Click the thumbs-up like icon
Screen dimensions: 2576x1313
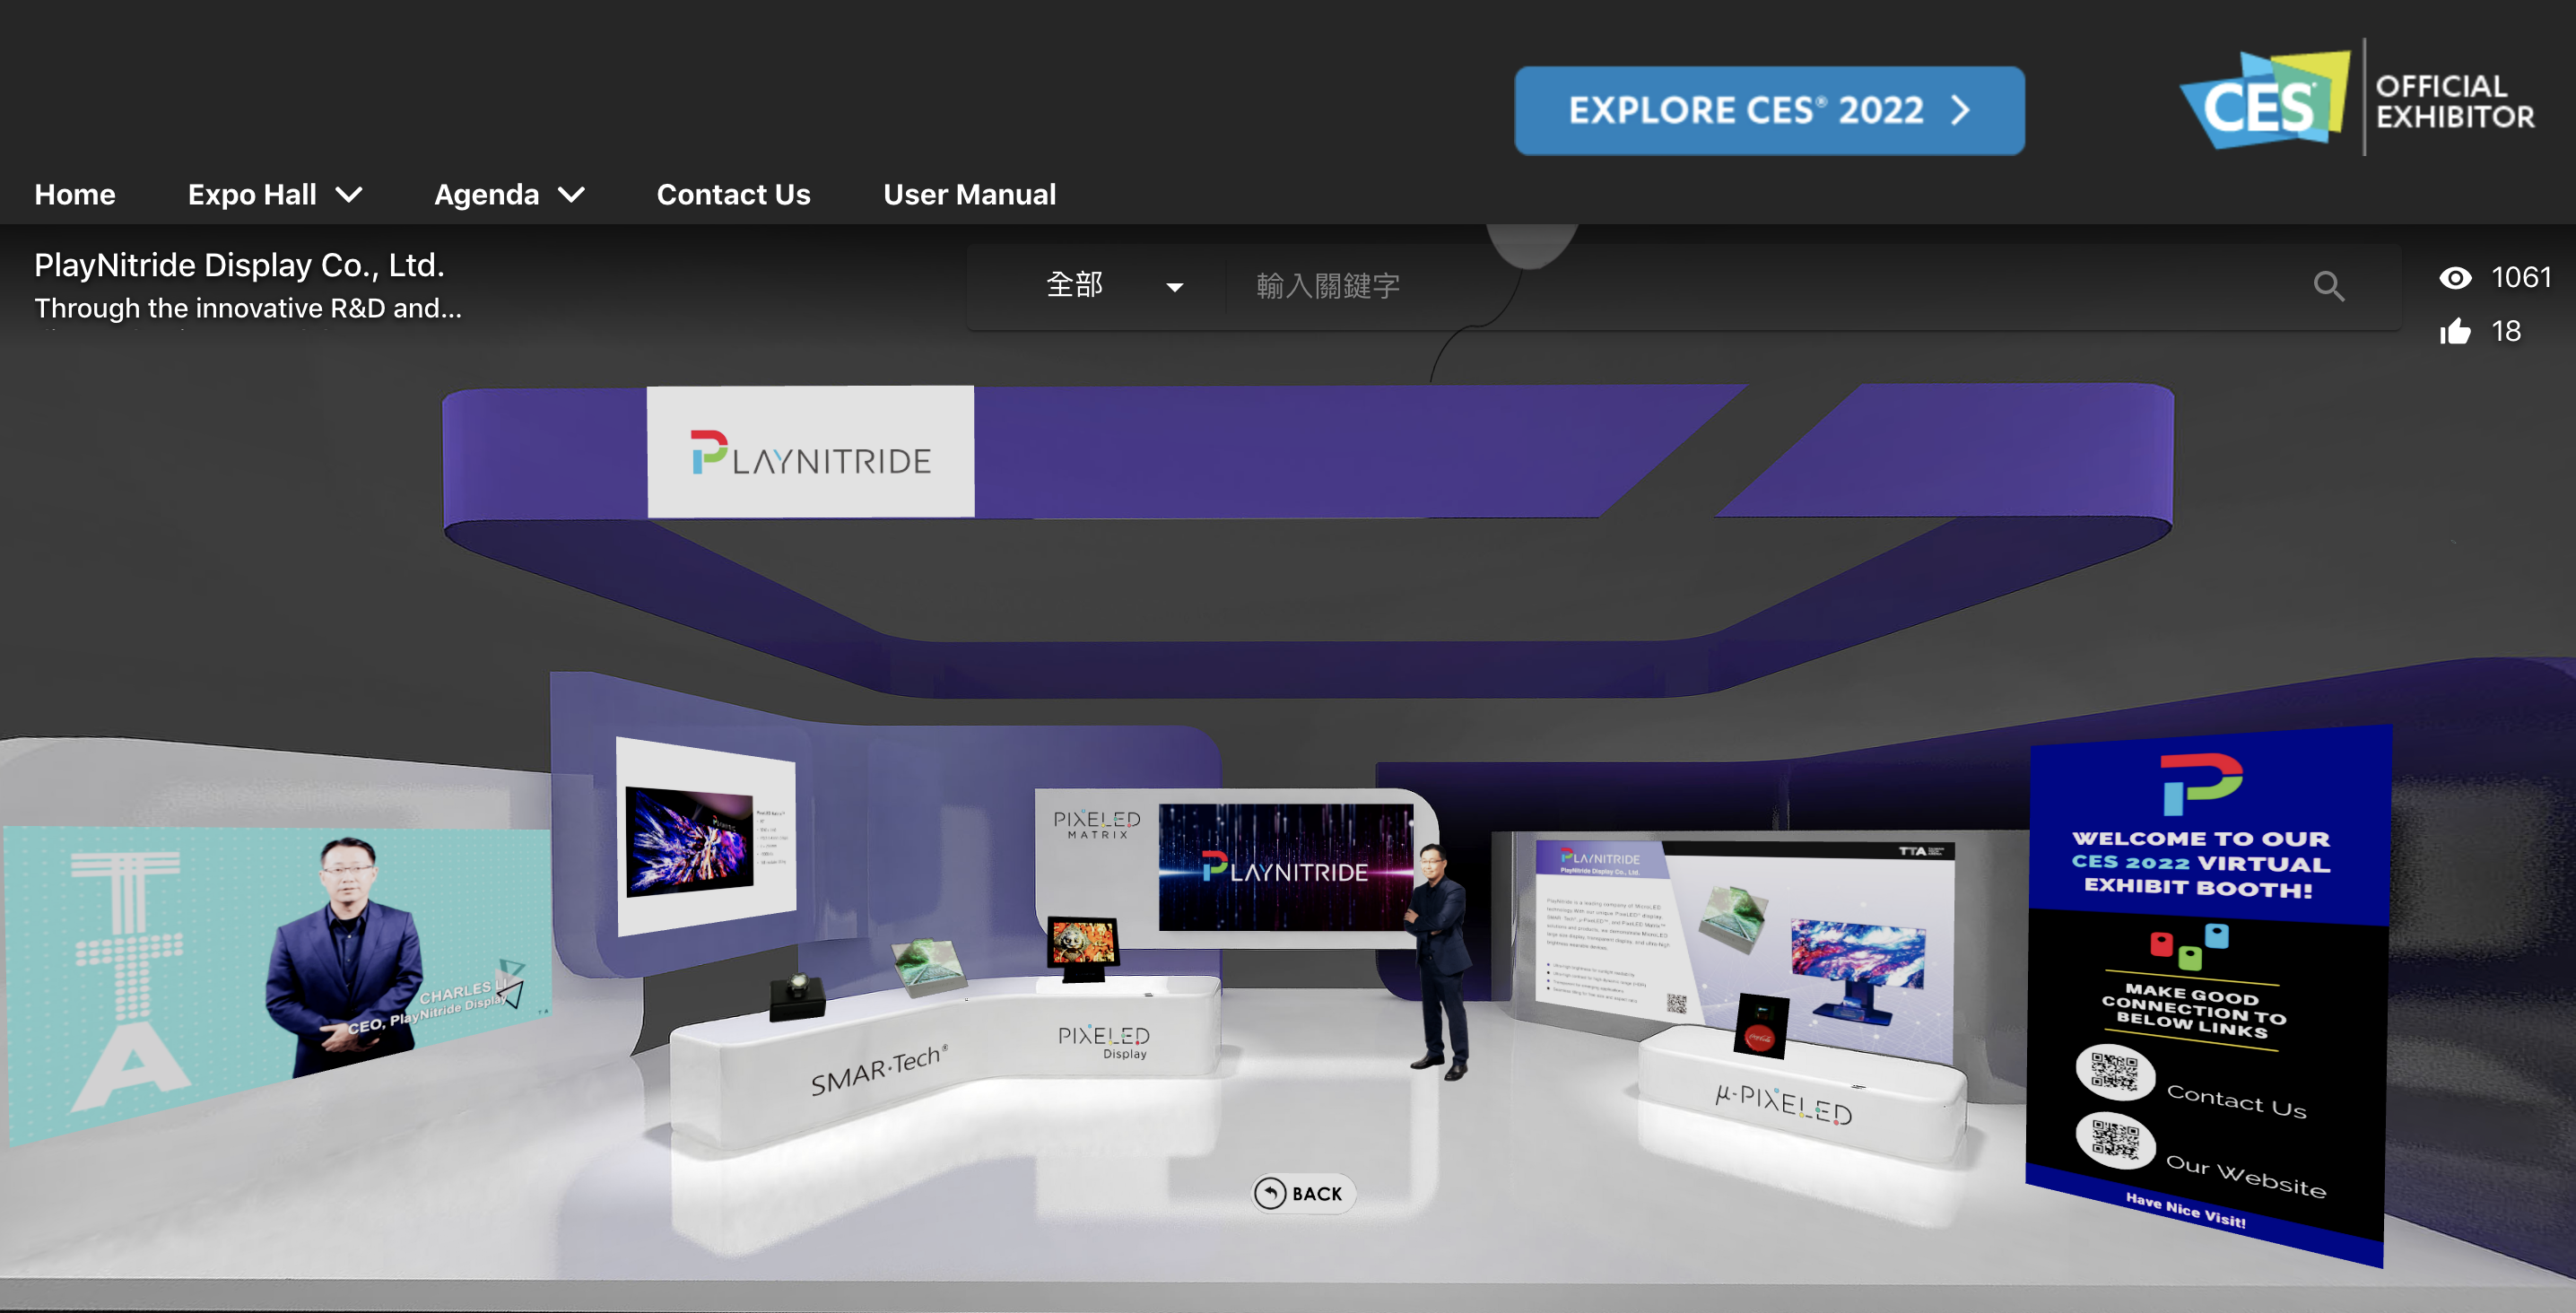tap(2455, 331)
